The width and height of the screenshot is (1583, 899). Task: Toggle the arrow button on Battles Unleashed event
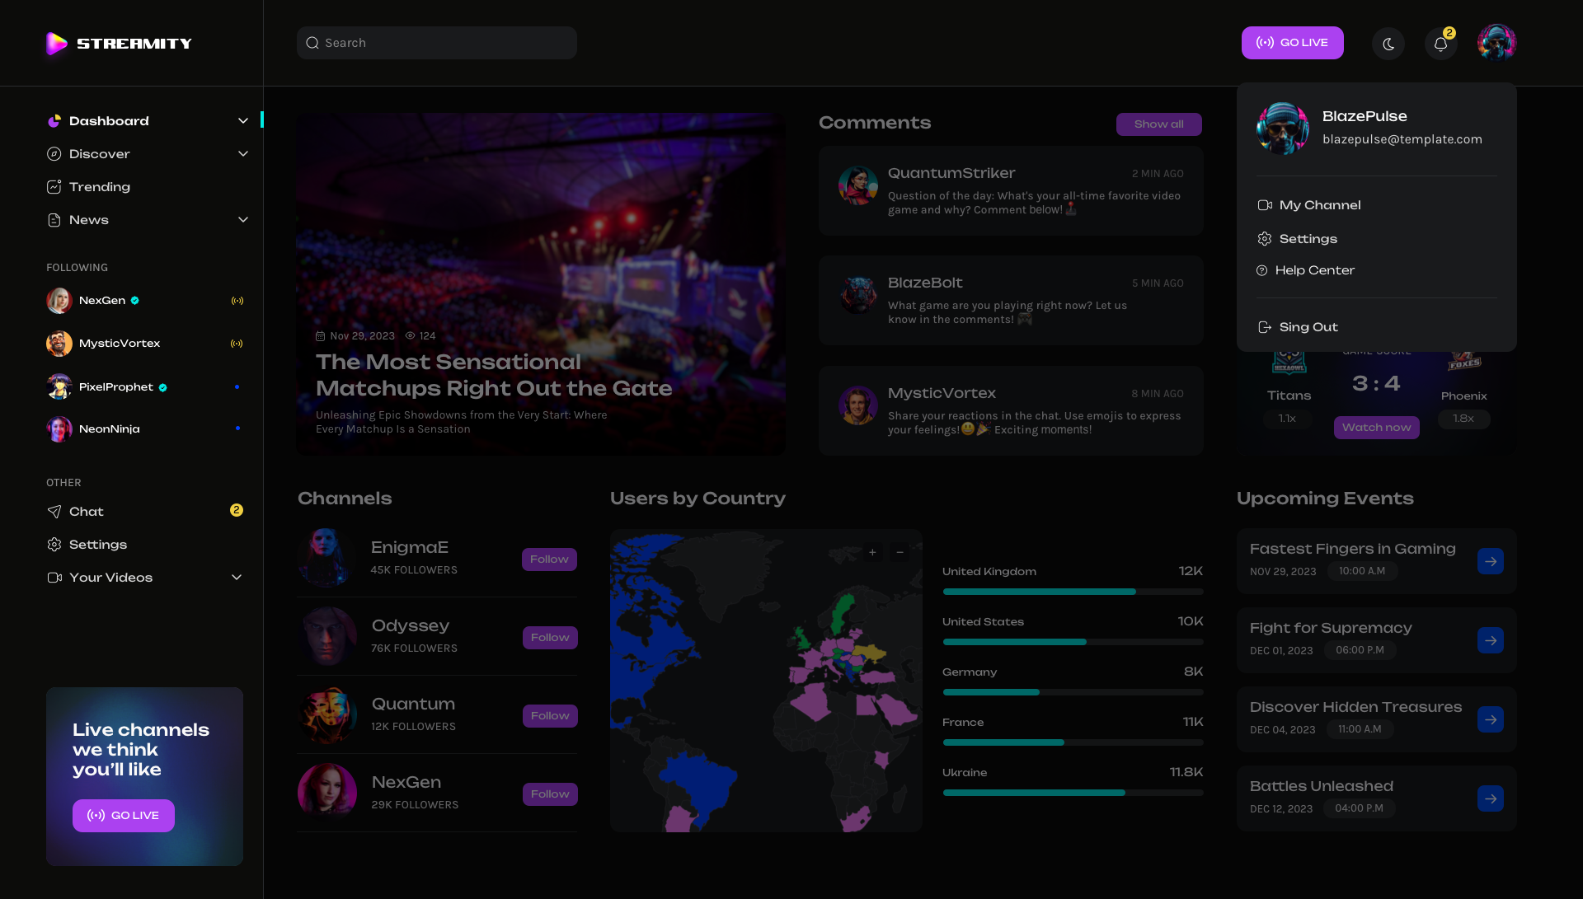1491,798
